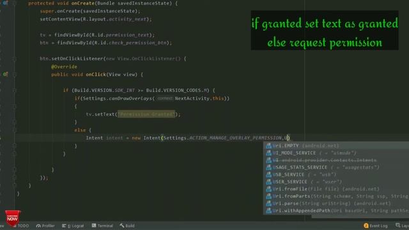The height and width of the screenshot is (230, 409).
Task: Click the icon beside the Uri.fromParts suggestion
Action: coord(268,196)
